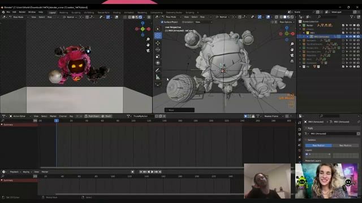The height and width of the screenshot is (203, 362).
Task: Click Pose Position button
Action: click(x=318, y=145)
